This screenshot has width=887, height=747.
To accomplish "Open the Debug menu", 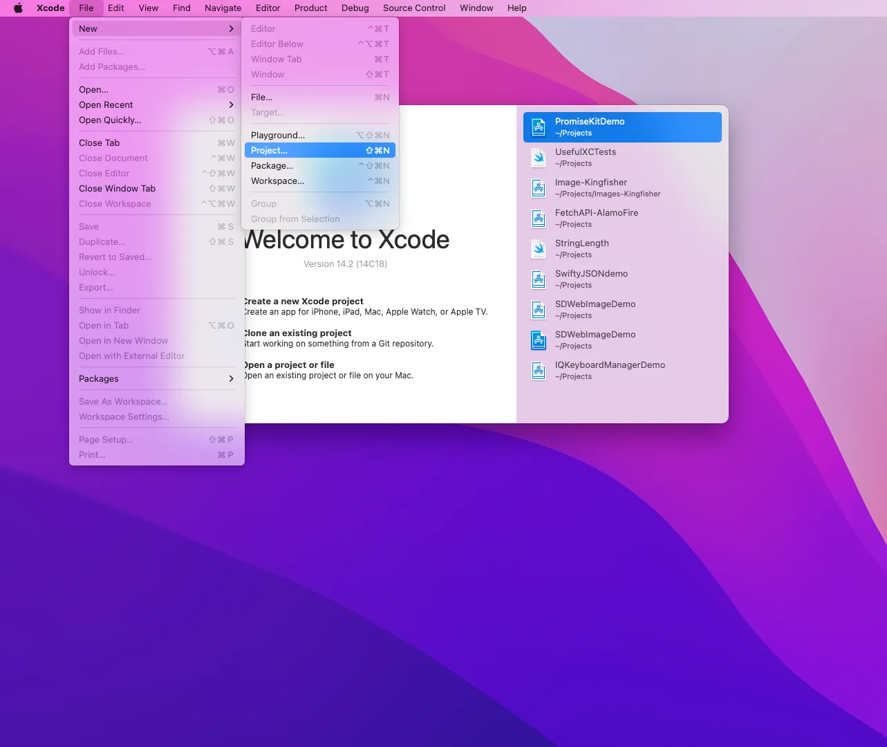I will (x=355, y=8).
